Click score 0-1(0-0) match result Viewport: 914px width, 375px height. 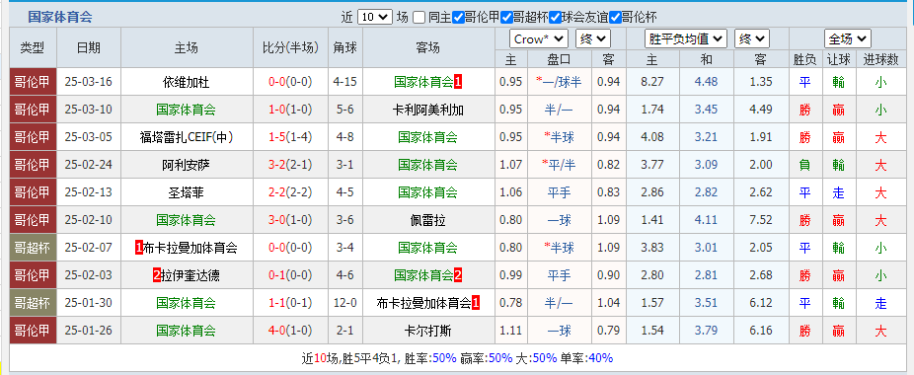290,275
